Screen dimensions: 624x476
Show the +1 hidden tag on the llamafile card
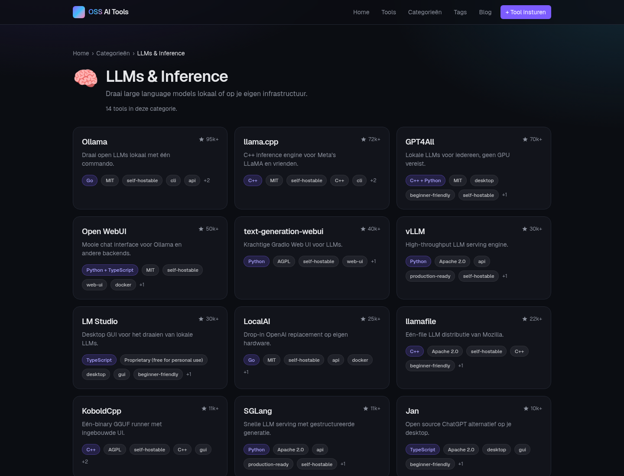pos(461,366)
